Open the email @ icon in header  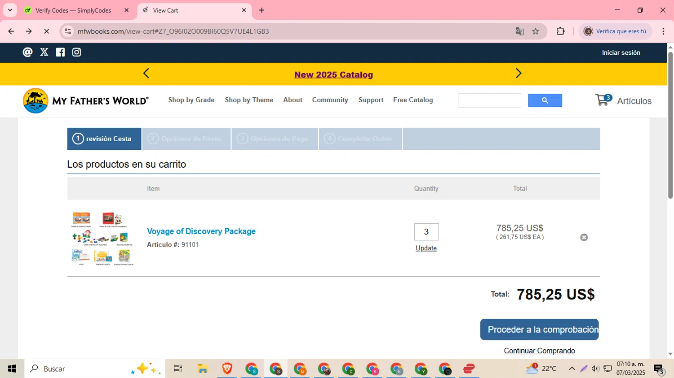[27, 52]
